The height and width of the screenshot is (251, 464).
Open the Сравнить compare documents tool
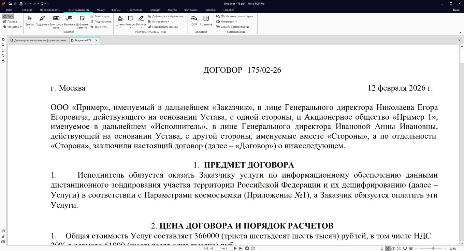206,20
